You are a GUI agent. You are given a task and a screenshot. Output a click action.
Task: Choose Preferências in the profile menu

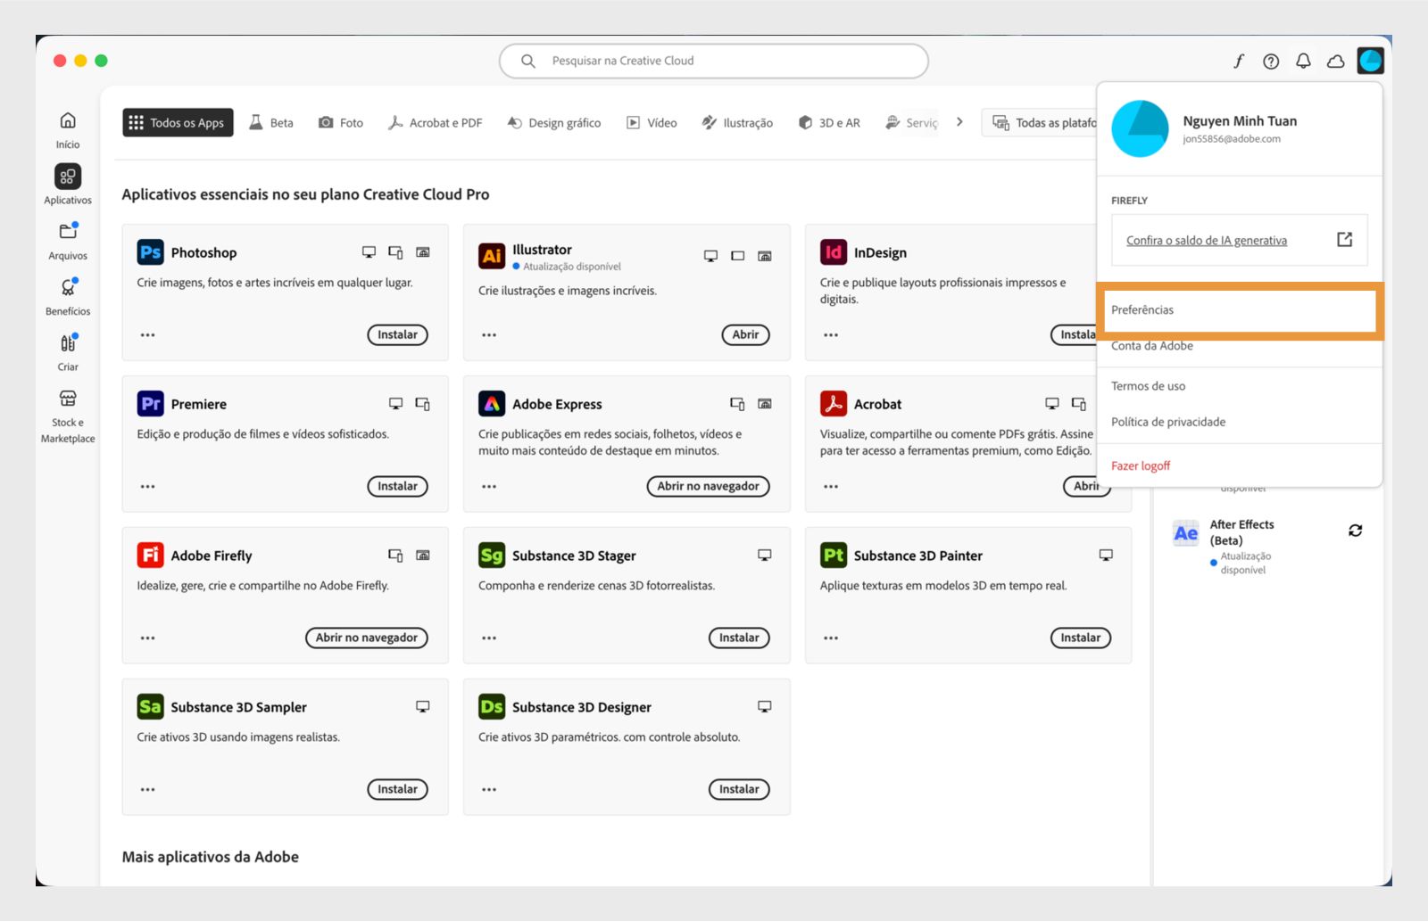coord(1240,309)
